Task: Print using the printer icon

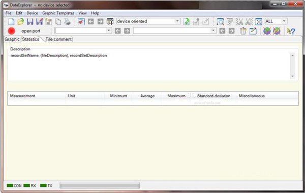Action: (x=67, y=21)
